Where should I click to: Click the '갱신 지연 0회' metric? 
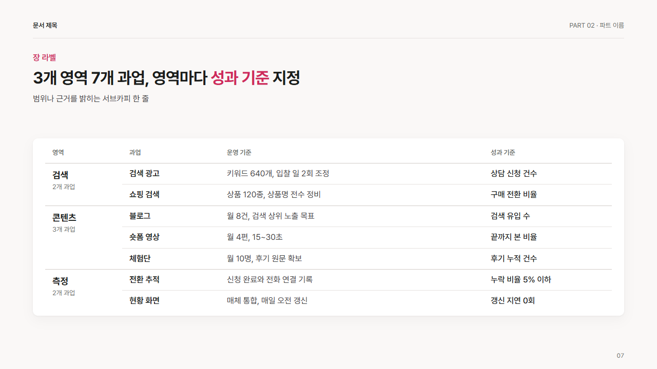click(x=513, y=301)
